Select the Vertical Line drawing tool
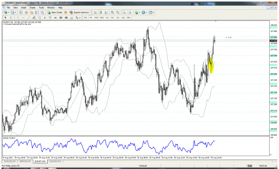This screenshot has width=279, height=169. click(x=18, y=17)
